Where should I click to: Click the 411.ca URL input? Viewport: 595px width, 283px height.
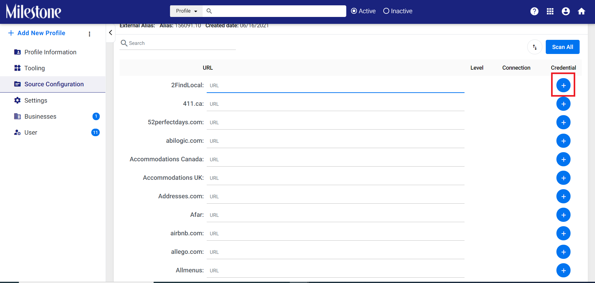pyautogui.click(x=335, y=104)
